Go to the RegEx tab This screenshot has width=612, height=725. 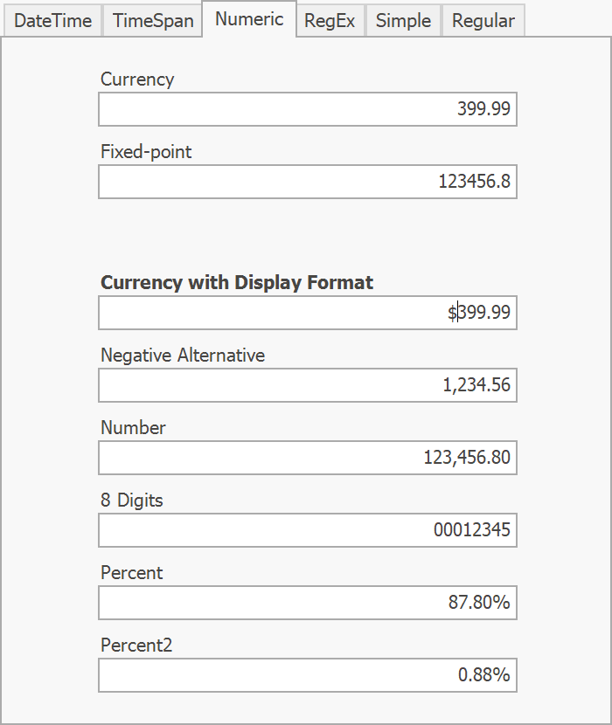pyautogui.click(x=330, y=21)
